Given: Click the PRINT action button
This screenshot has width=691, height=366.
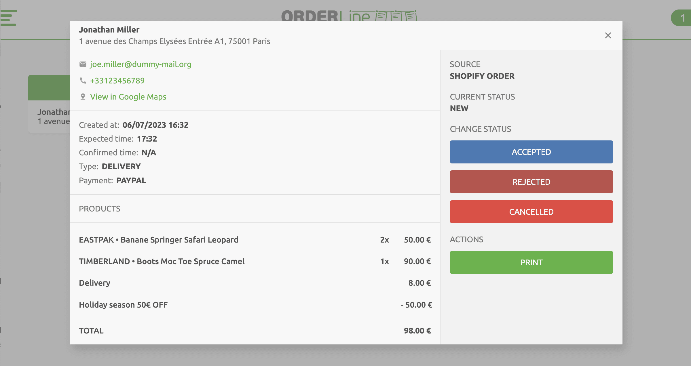Looking at the screenshot, I should click(x=531, y=262).
